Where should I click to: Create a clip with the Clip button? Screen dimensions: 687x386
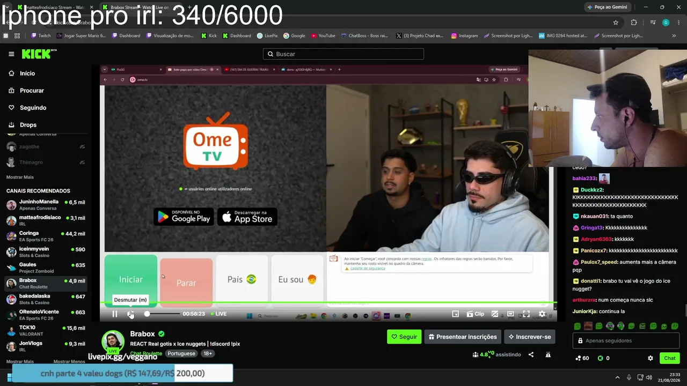tap(476, 314)
